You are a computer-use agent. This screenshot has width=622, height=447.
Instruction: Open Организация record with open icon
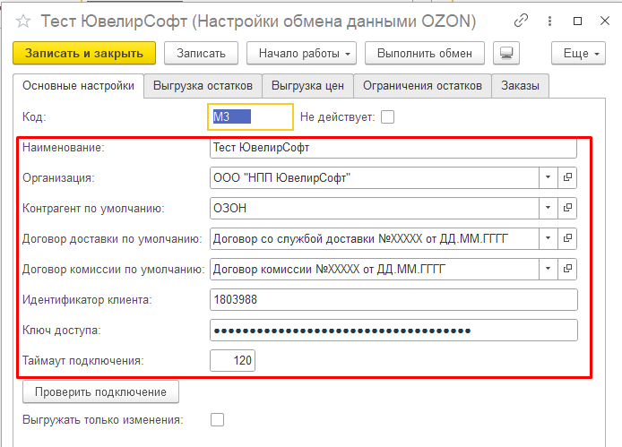(x=567, y=177)
